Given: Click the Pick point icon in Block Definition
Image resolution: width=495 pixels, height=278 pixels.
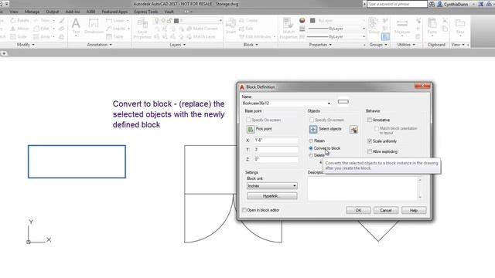Looking at the screenshot, I should tap(251, 129).
